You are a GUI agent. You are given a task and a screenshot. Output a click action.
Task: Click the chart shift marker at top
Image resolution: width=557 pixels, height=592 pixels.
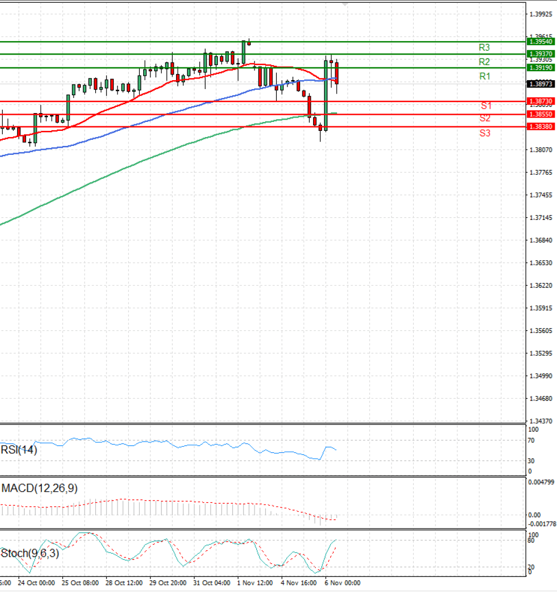[345, 4]
